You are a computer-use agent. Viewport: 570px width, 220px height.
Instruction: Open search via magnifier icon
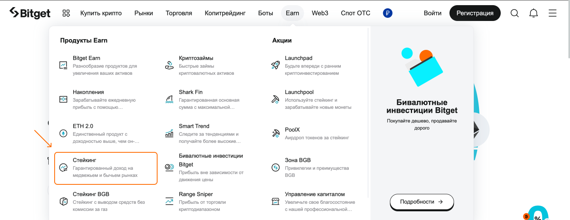[514, 13]
